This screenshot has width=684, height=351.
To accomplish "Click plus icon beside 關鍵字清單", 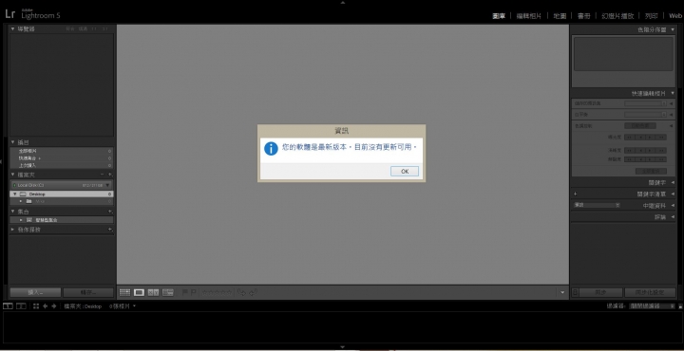I will [575, 194].
